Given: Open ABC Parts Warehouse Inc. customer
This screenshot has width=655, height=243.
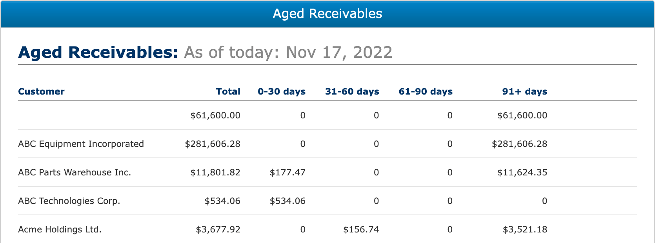Looking at the screenshot, I should click(75, 172).
